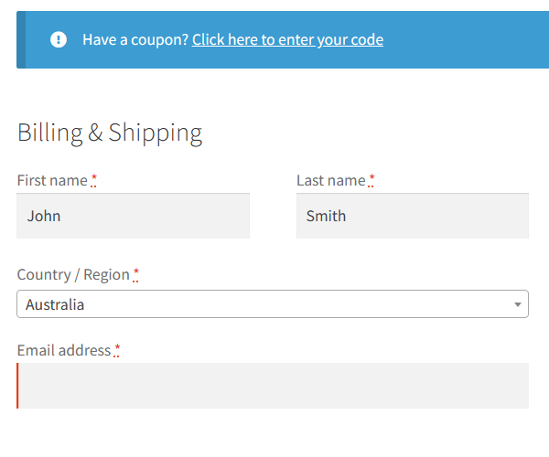Viewport: 549px width, 457px height.
Task: Click the required asterisk beside Country / Region
Action: point(135,274)
